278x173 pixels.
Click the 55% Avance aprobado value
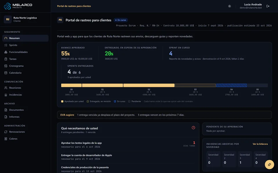coord(65,54)
